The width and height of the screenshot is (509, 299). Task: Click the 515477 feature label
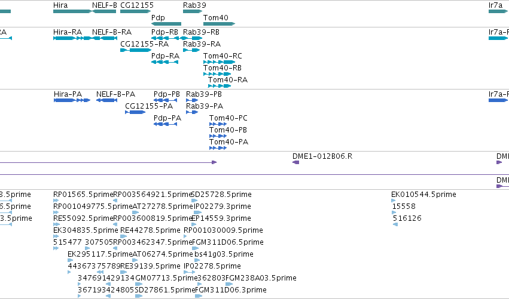click(x=68, y=243)
